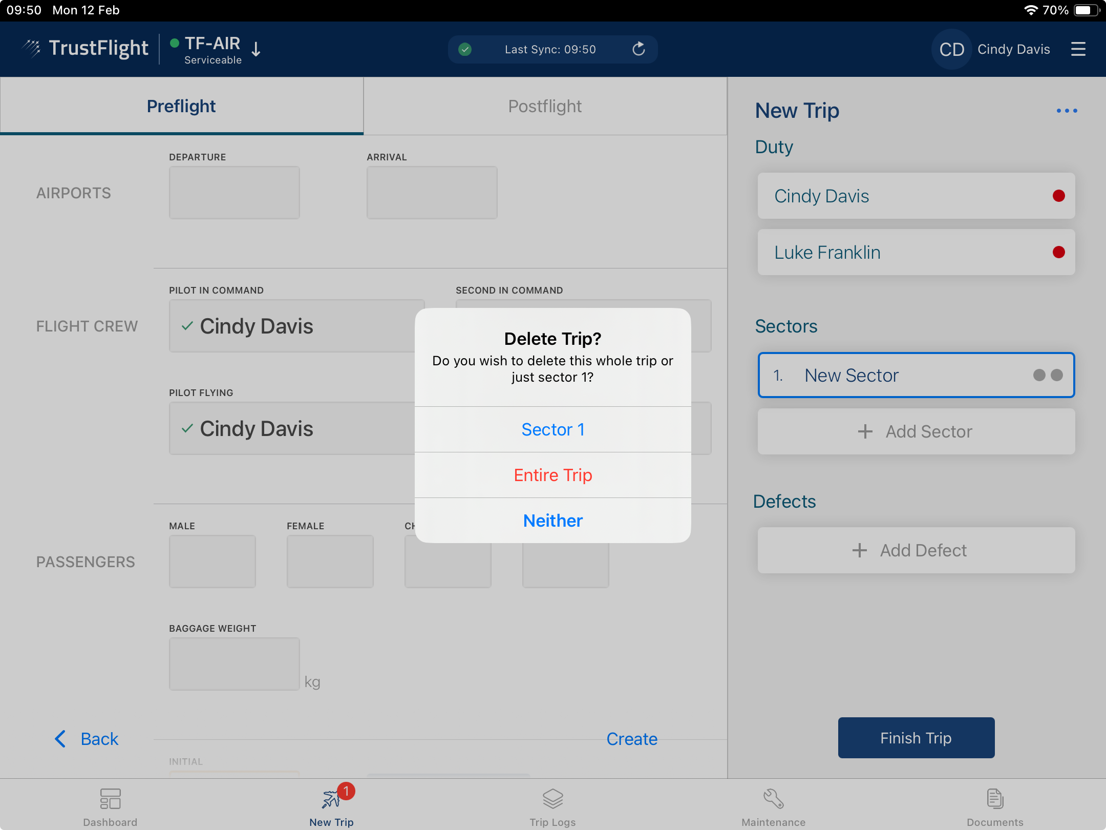Choose Sector 1 in the delete dialog
Screen dimensions: 1106x830
552,429
